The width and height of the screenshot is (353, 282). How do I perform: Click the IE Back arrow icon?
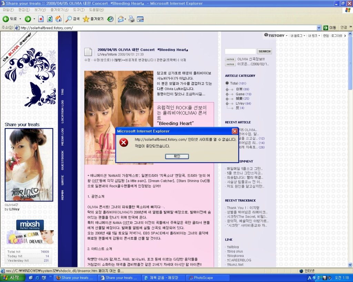click(6, 19)
